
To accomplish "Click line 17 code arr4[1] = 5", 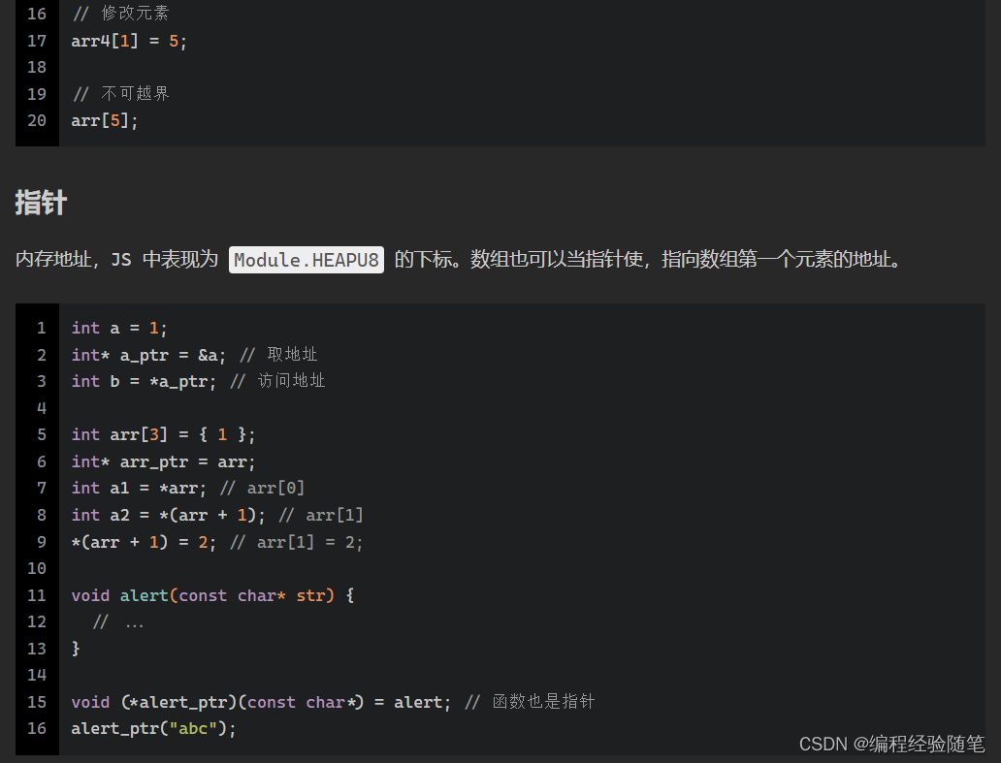I will click(x=127, y=41).
